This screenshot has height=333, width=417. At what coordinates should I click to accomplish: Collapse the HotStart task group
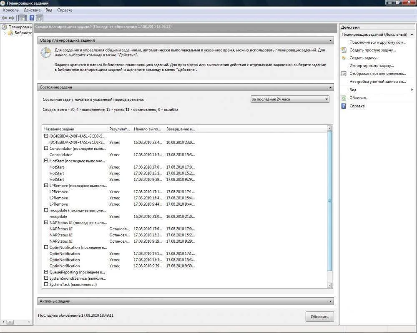tap(46, 161)
